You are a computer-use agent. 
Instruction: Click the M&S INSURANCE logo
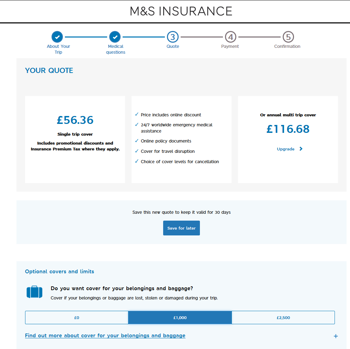click(181, 11)
